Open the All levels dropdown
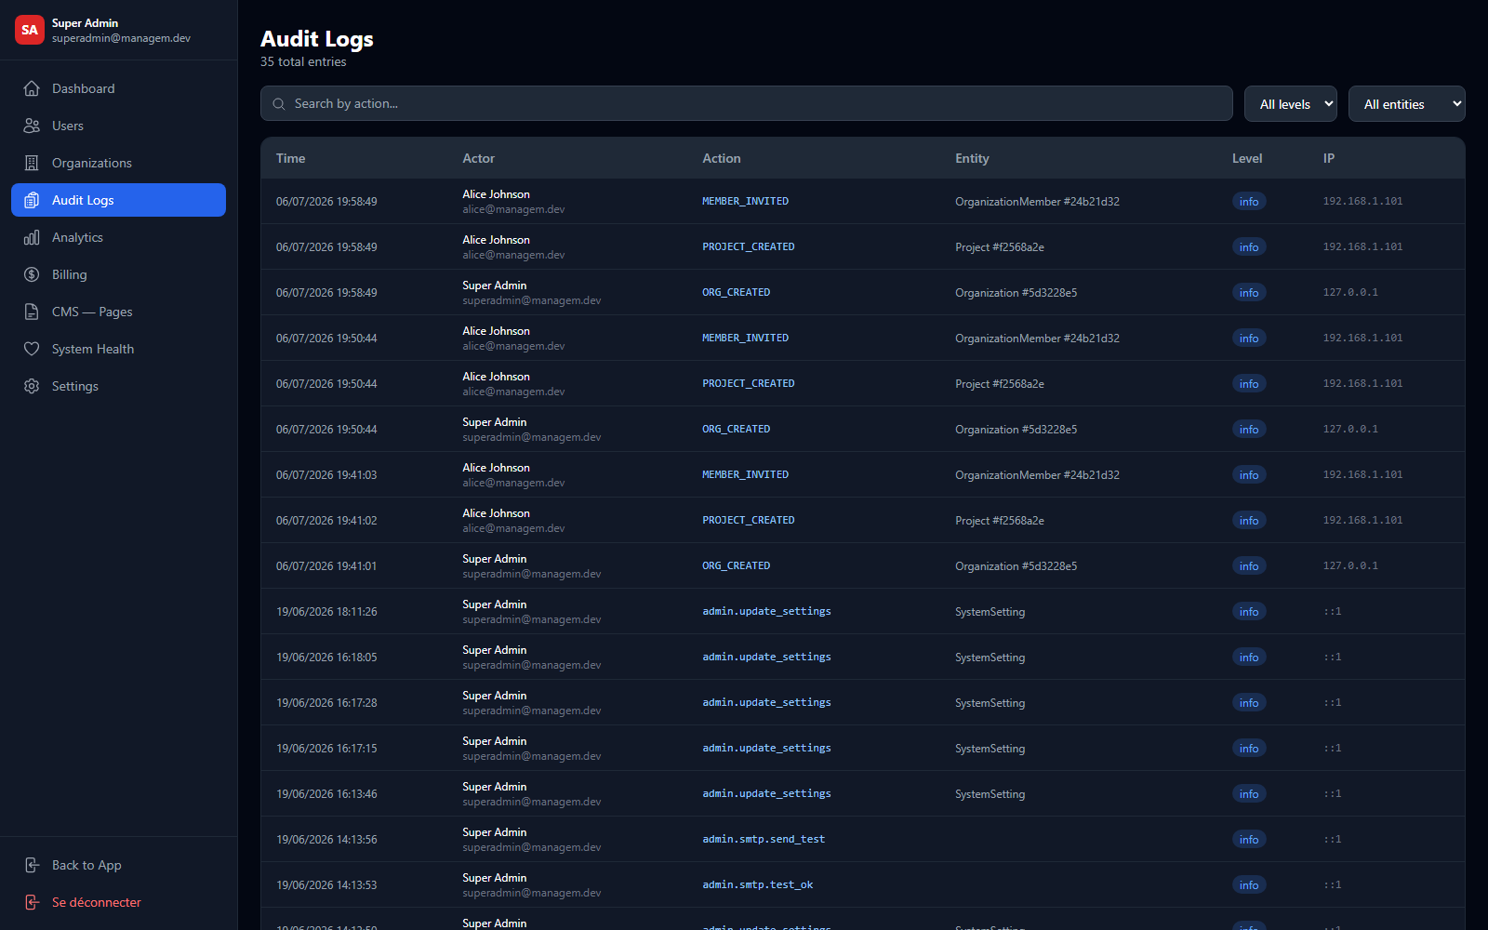1488x930 pixels. [1291, 104]
